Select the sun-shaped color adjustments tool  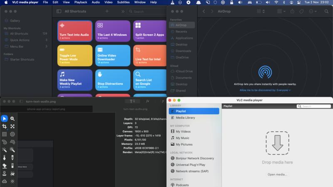(x=12, y=181)
